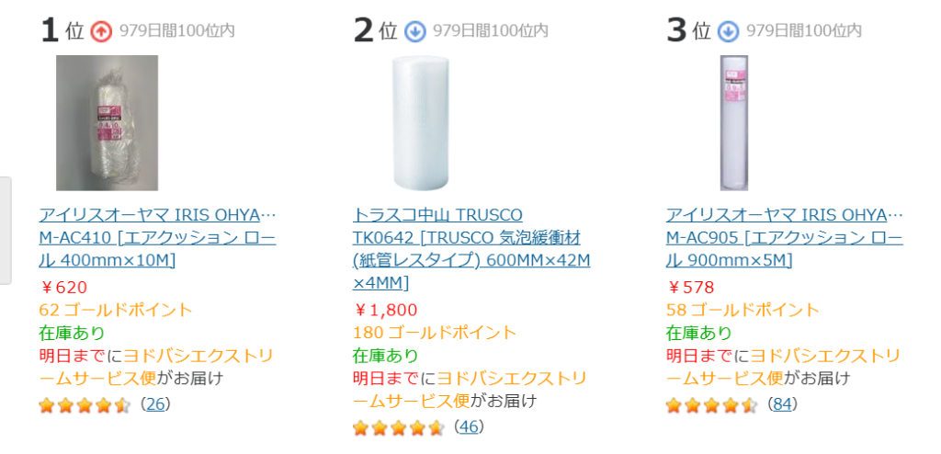The height and width of the screenshot is (454, 941).
Task: View the 84 reviews for M-AC905
Action: click(783, 404)
